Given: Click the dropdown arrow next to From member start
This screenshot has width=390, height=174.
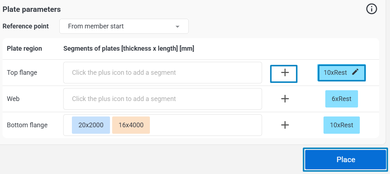Looking at the screenshot, I should [177, 27].
